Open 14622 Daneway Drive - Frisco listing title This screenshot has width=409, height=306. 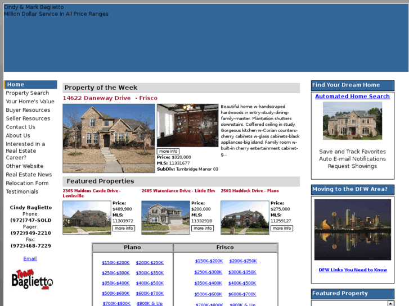pyautogui.click(x=110, y=98)
